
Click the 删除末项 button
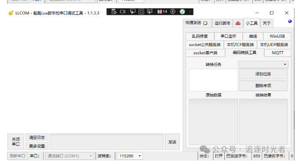pos(263,86)
